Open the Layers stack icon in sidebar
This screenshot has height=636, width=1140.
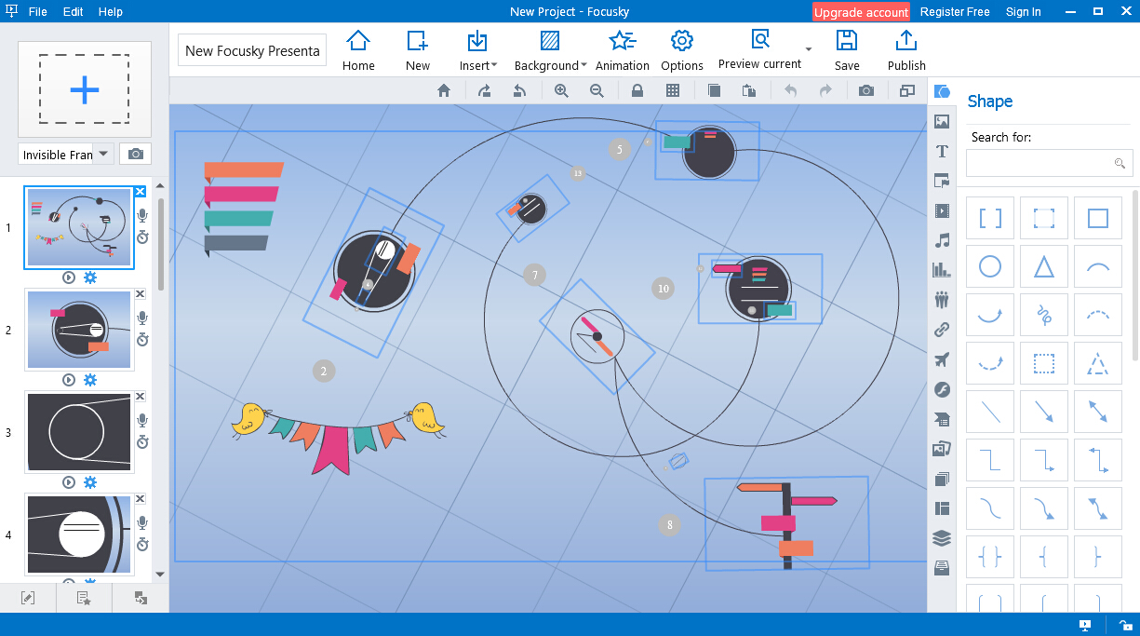942,538
